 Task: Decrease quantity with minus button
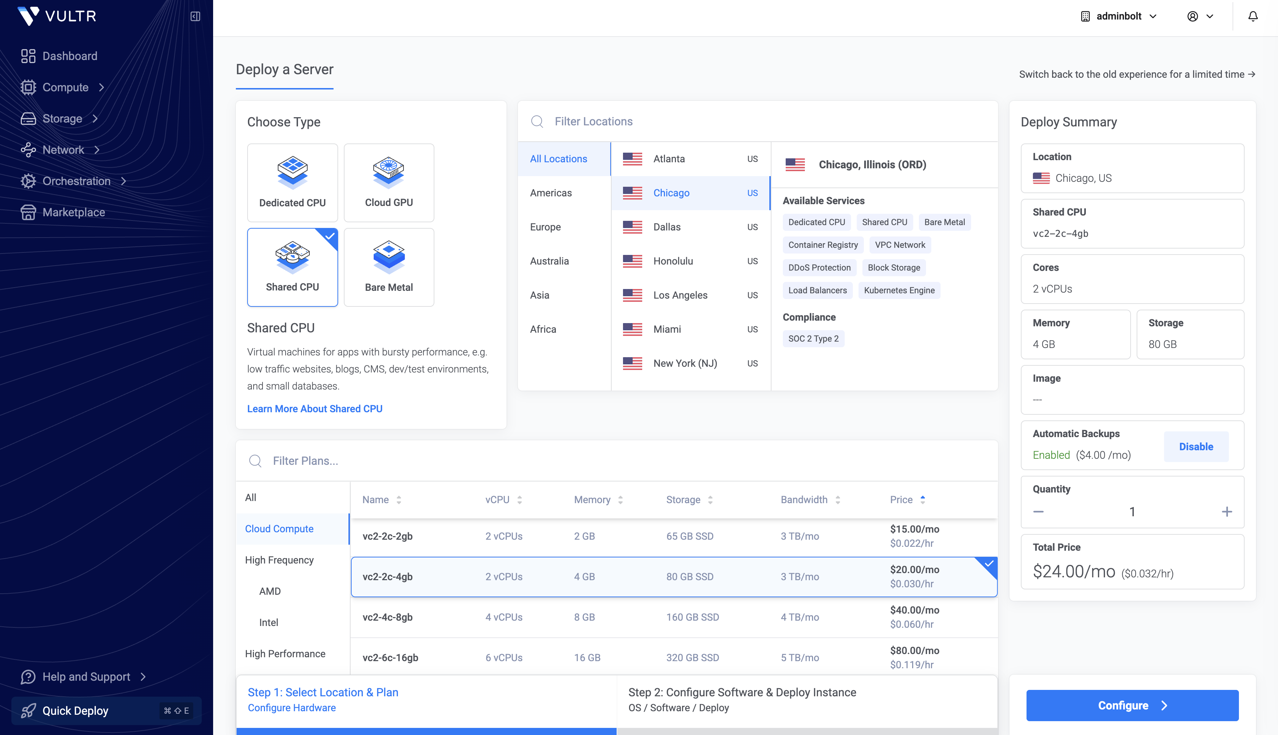tap(1038, 512)
